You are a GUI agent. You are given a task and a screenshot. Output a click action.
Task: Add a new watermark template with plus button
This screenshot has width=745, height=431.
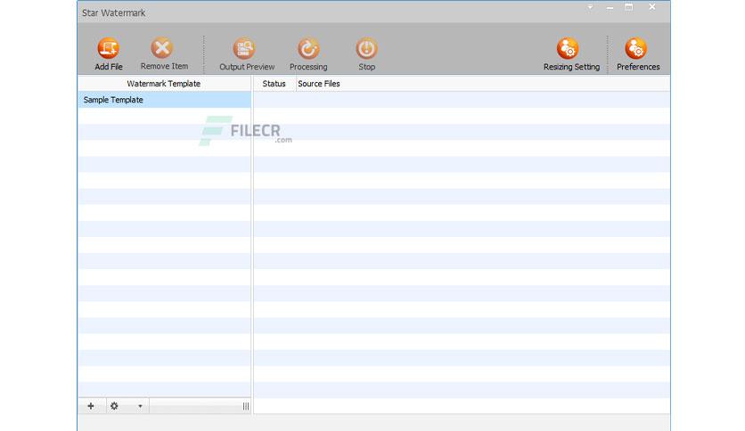(x=91, y=406)
